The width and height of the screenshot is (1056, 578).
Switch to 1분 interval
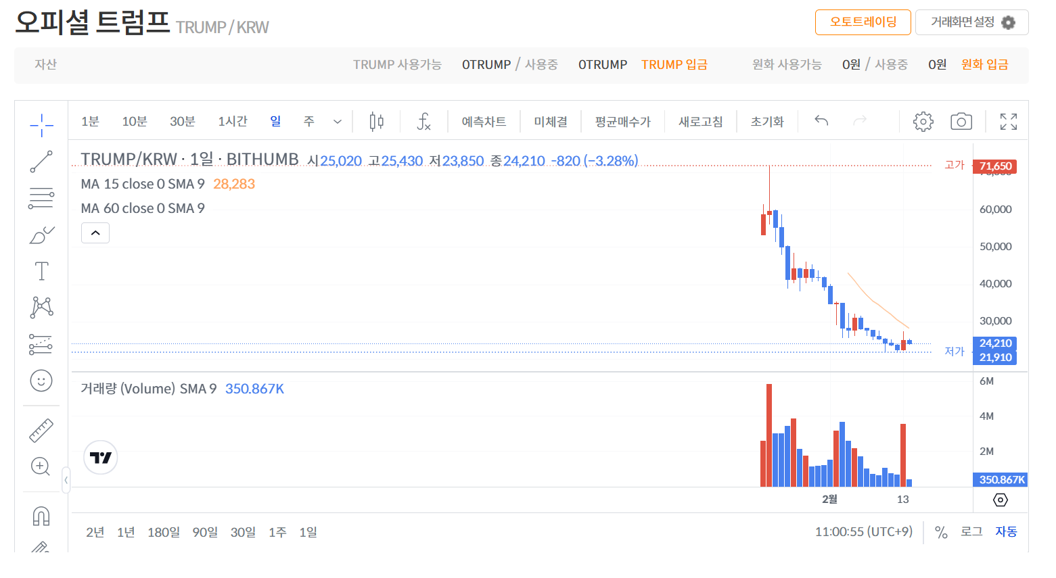[x=90, y=122]
